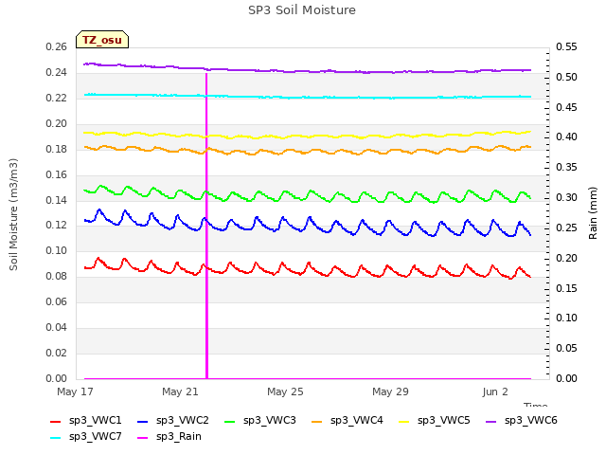Click the Rain (mm) axis label

click(593, 213)
